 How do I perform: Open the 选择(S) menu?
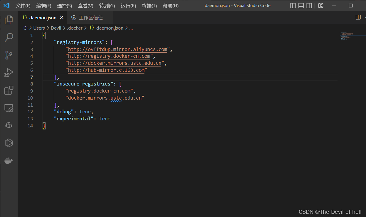click(64, 6)
